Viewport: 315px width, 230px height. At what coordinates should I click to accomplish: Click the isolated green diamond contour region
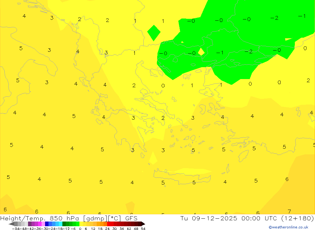[154, 33]
